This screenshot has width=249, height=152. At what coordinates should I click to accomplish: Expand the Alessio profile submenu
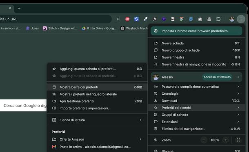point(196,77)
